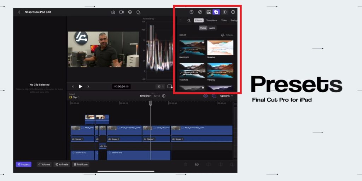Delete the selected clip using the trash icon
The image size is (362, 181).
coord(185,164)
